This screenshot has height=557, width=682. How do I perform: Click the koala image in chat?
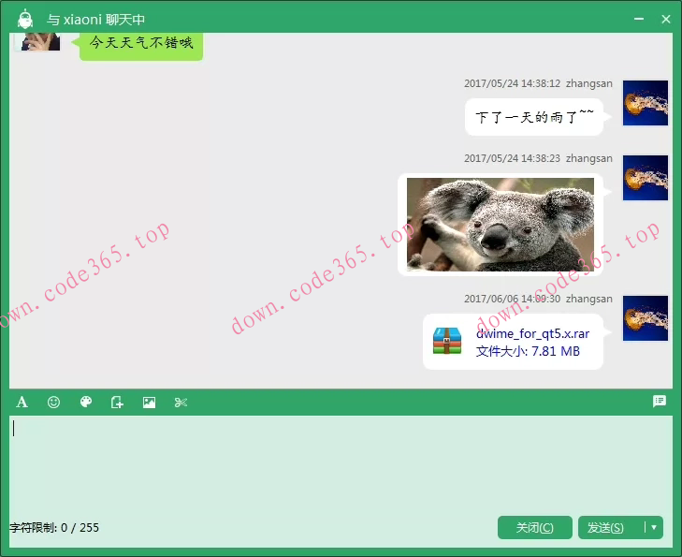[x=500, y=225]
